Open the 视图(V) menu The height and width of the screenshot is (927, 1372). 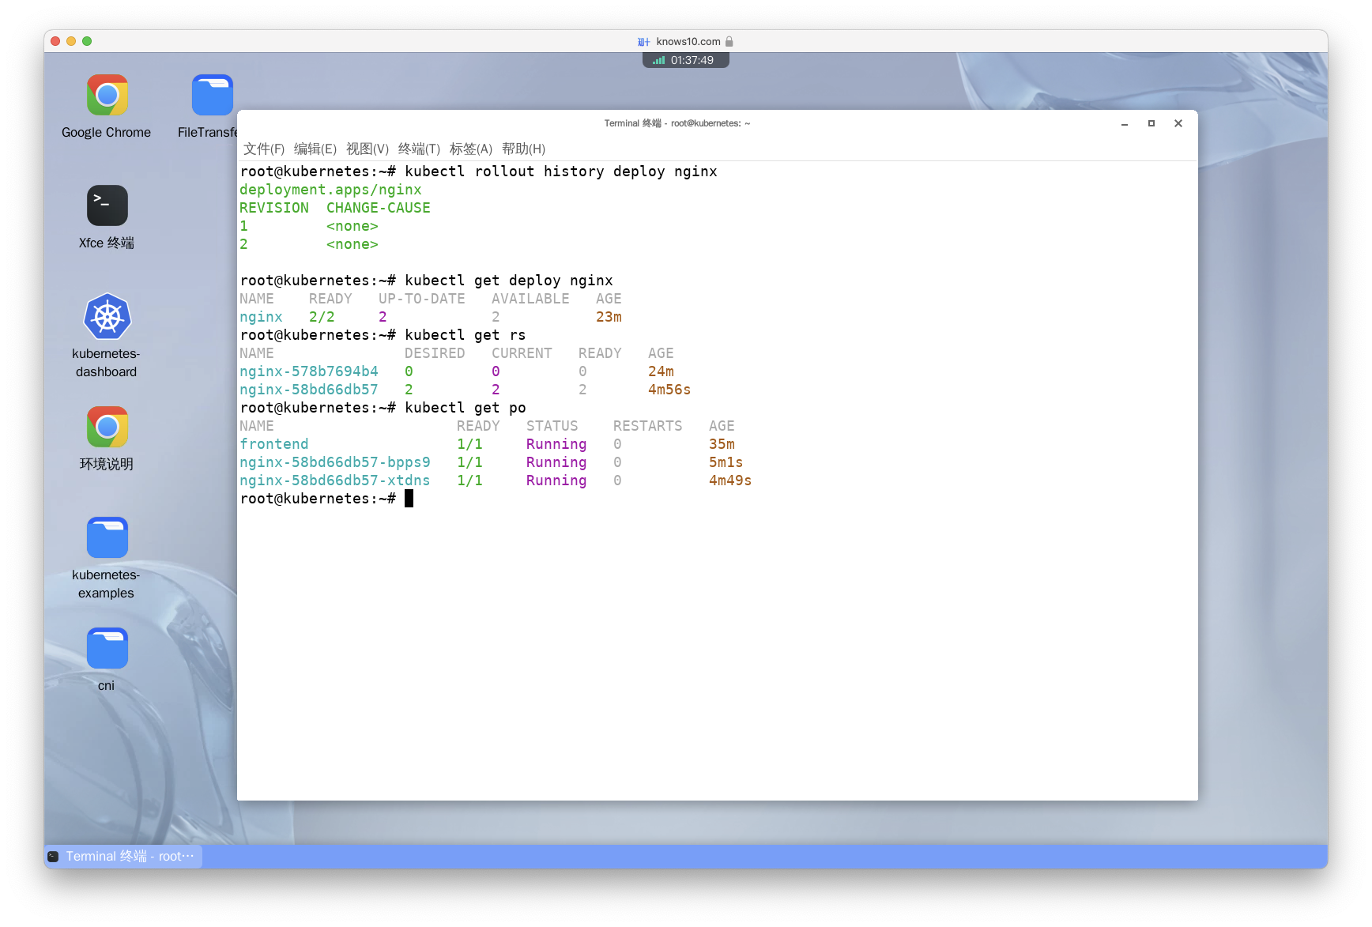point(367,149)
